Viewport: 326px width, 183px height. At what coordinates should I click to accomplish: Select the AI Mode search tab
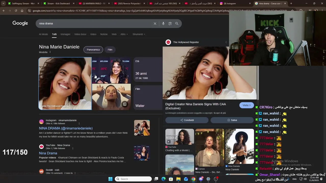(x=43, y=34)
